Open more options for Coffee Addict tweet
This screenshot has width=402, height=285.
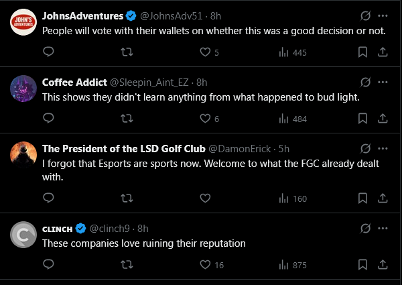pyautogui.click(x=383, y=82)
